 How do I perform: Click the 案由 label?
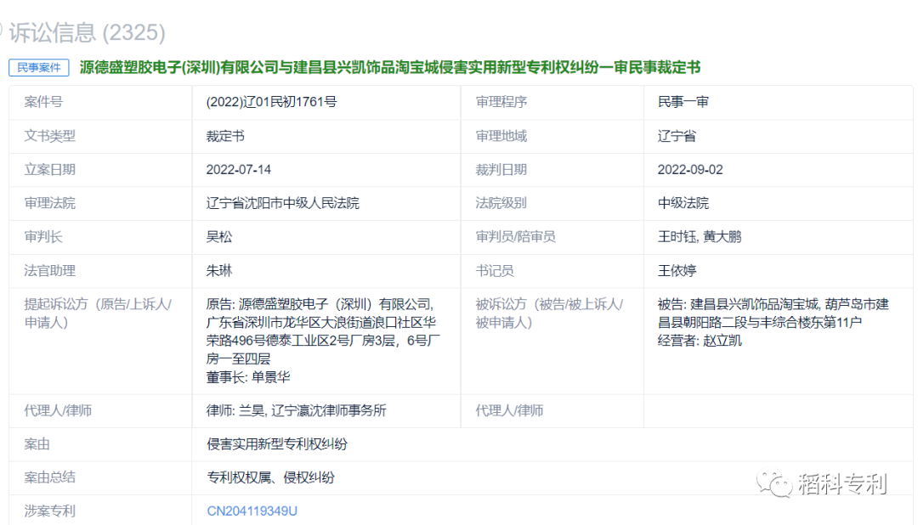(37, 444)
